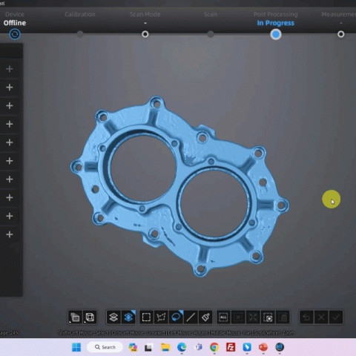Click the blue arrow app taskbar icon

pos(247,347)
